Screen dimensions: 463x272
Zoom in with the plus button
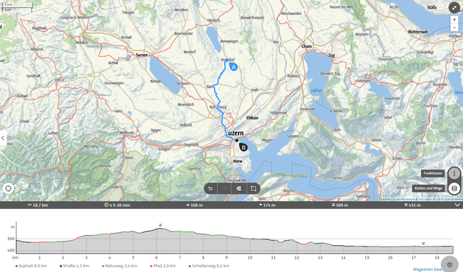pos(454,20)
